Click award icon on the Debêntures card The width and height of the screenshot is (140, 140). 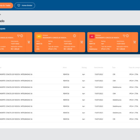click(x=124, y=36)
